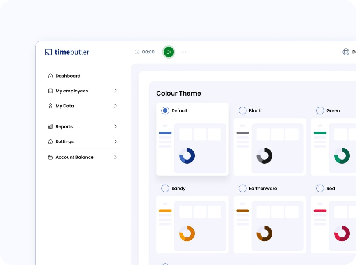Expand the My Data submenu chevron

point(116,106)
